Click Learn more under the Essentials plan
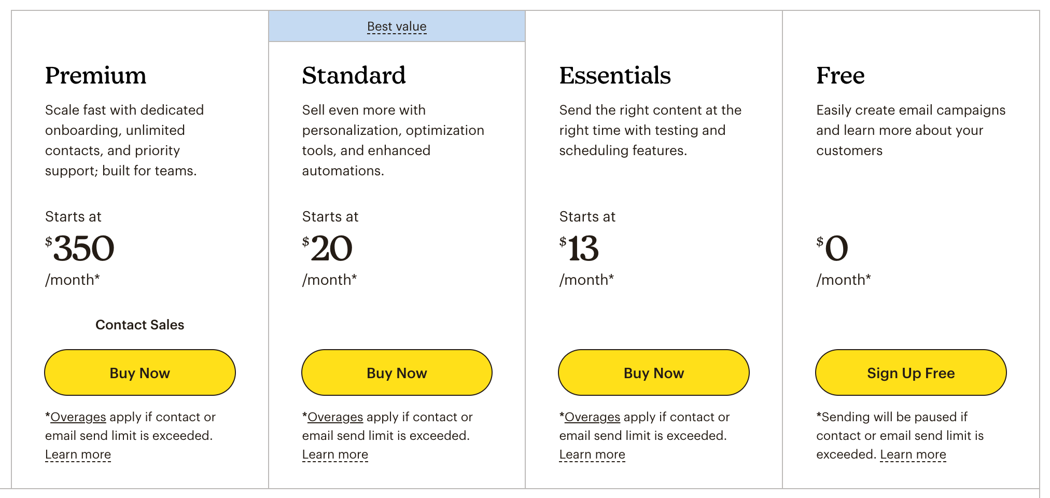The height and width of the screenshot is (498, 1050). click(592, 454)
